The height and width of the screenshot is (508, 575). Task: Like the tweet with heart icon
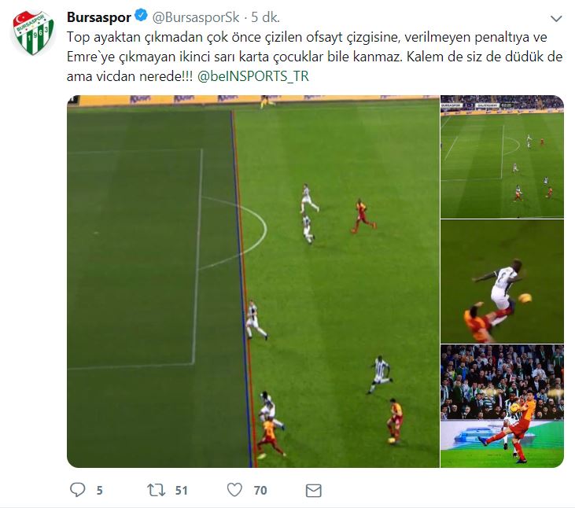[234, 490]
